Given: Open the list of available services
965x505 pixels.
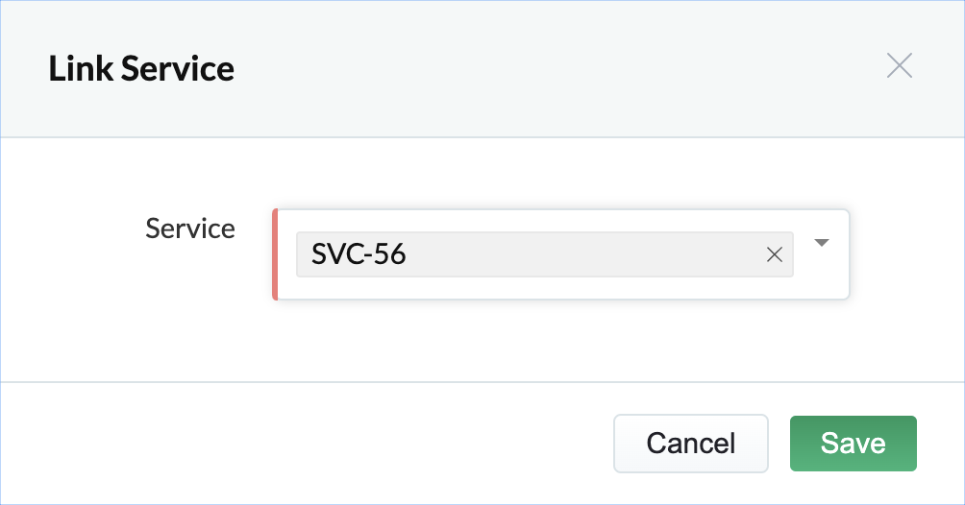Looking at the screenshot, I should click(x=821, y=243).
